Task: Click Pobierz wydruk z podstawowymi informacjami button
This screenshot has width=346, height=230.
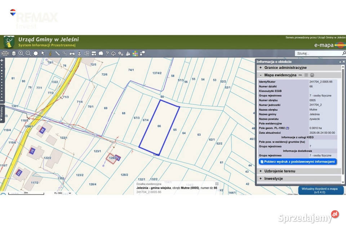Action: [298, 162]
